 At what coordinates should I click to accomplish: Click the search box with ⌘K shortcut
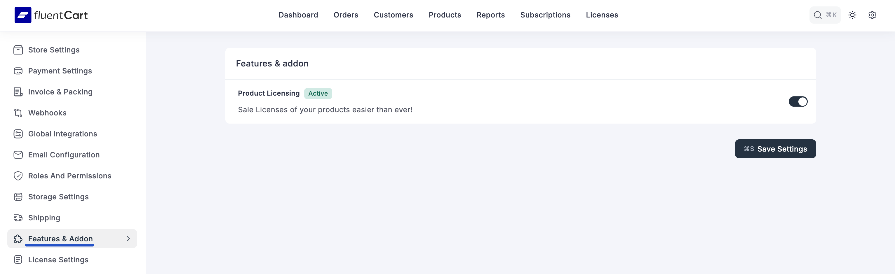(825, 15)
